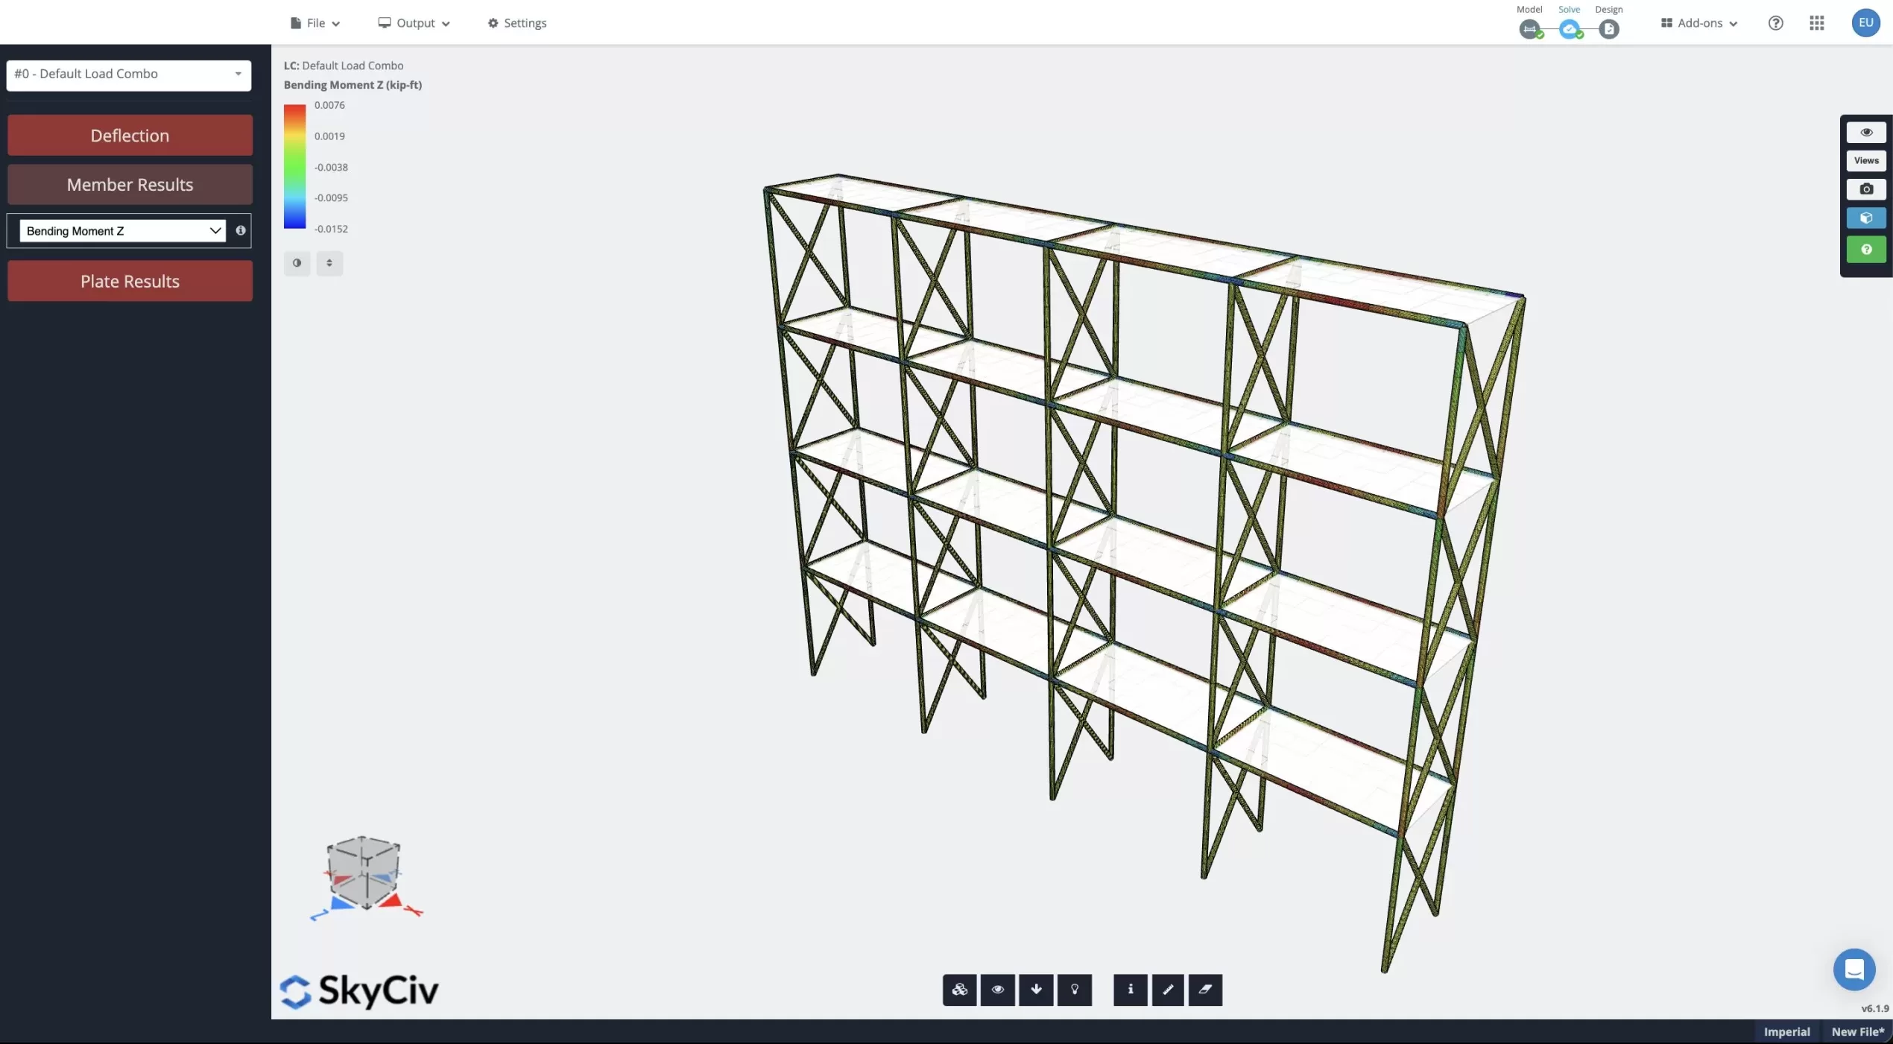Open the render/model display mode tool

point(959,990)
